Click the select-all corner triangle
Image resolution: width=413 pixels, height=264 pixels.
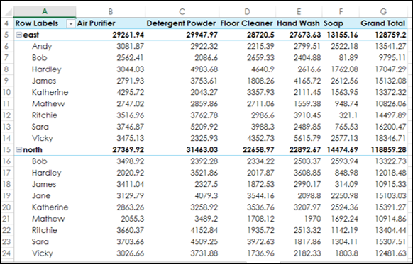(x=7, y=11)
